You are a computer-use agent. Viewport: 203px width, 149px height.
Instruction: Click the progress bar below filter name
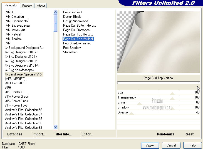coord(159,83)
